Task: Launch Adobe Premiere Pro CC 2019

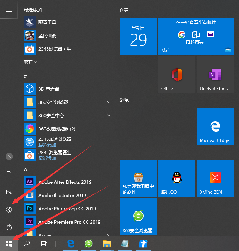Action: [x=67, y=221]
